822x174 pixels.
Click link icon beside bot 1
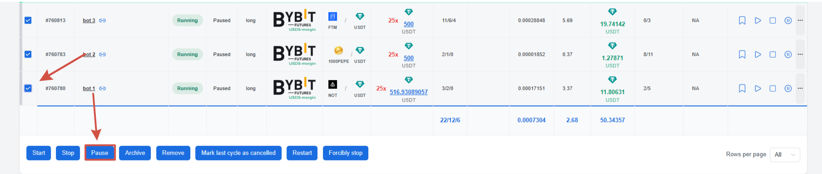tap(103, 88)
